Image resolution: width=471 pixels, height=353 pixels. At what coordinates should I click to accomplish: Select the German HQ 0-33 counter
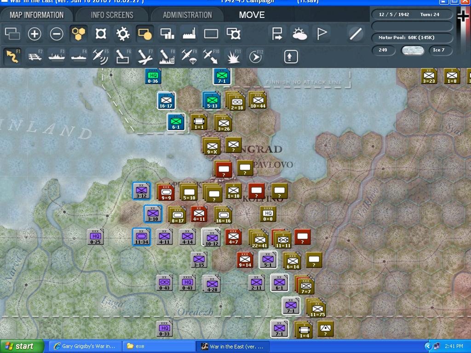coord(165,329)
